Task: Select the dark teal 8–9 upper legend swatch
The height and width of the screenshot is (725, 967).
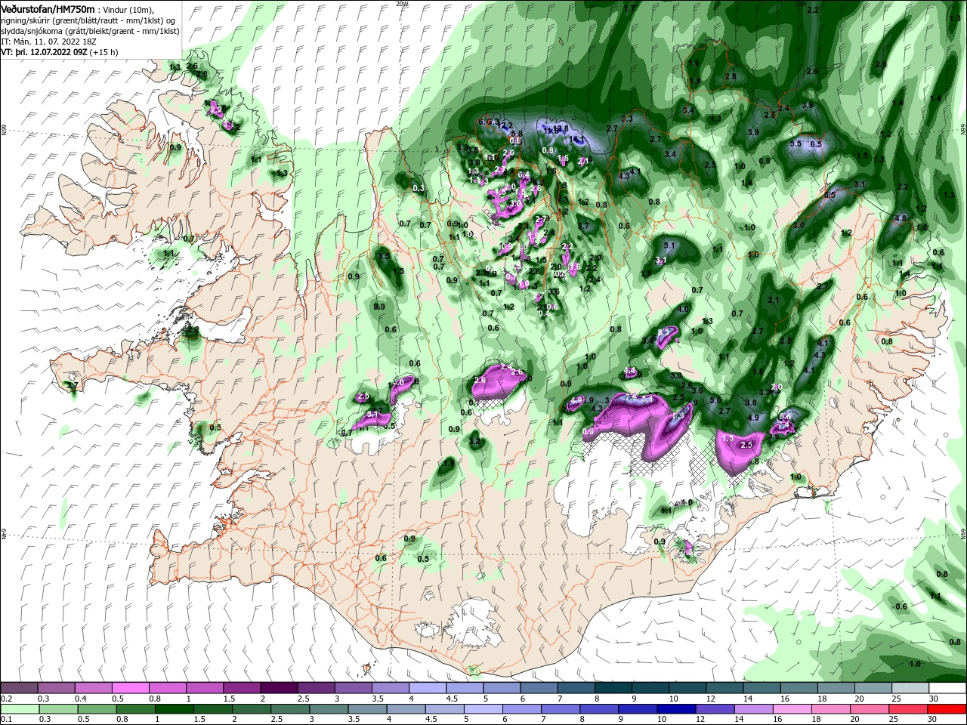Action: coord(613,688)
